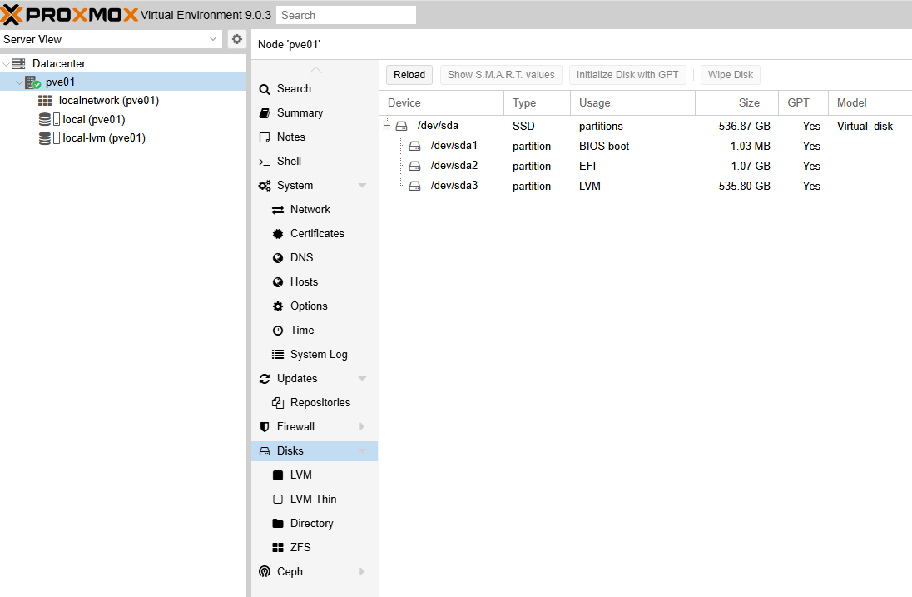Viewport: 912px width, 597px height.
Task: Click the Summary book icon
Action: pos(265,113)
